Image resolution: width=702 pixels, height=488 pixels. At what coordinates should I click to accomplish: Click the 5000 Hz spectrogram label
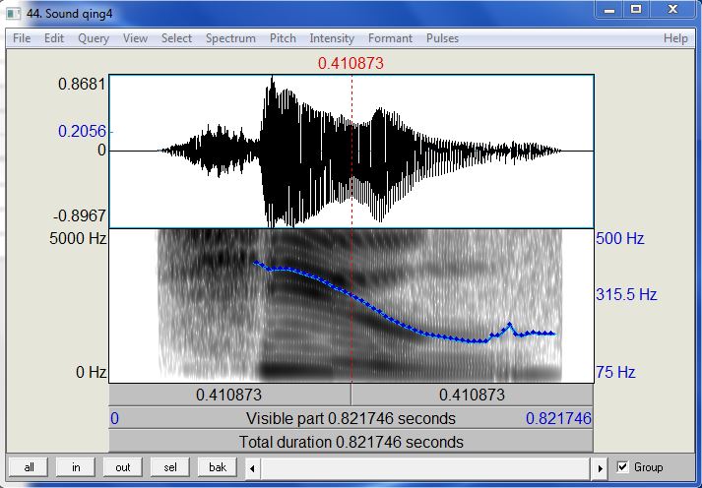[78, 238]
